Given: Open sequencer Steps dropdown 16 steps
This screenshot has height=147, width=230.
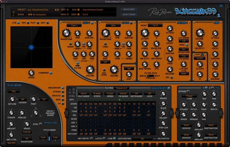Looking at the screenshot, I should (x=97, y=94).
